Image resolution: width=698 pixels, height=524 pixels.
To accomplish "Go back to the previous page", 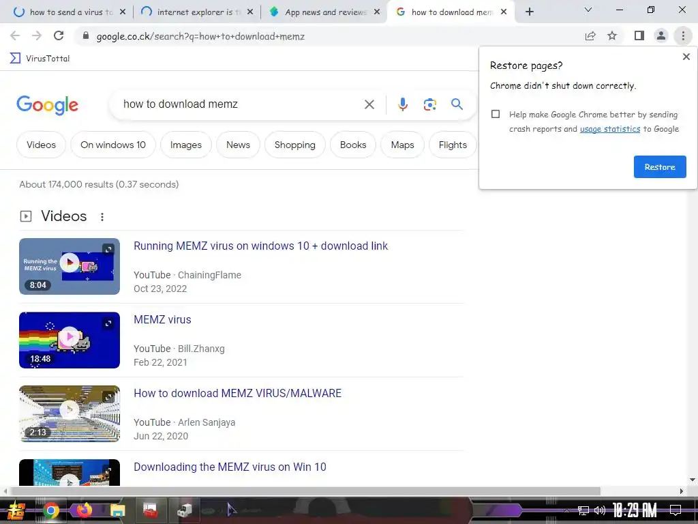I will click(15, 35).
